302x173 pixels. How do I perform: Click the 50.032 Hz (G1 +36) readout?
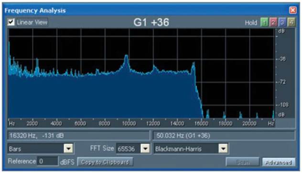click(x=224, y=135)
